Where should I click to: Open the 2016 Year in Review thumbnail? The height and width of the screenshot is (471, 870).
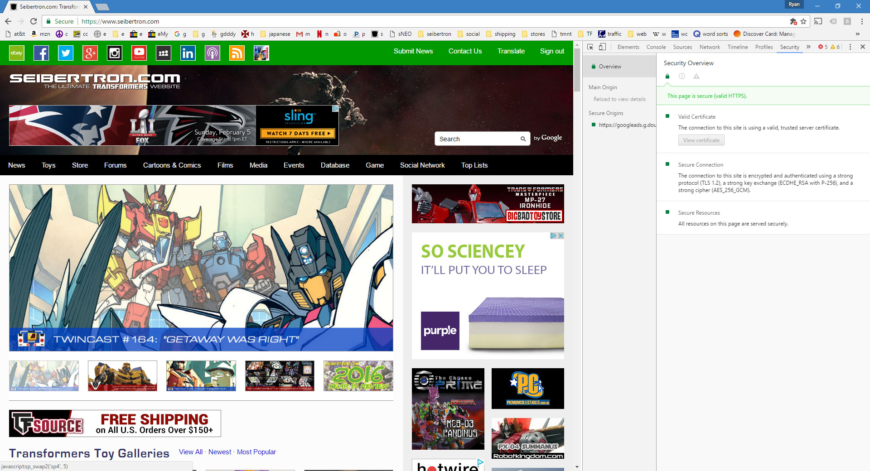tap(358, 376)
